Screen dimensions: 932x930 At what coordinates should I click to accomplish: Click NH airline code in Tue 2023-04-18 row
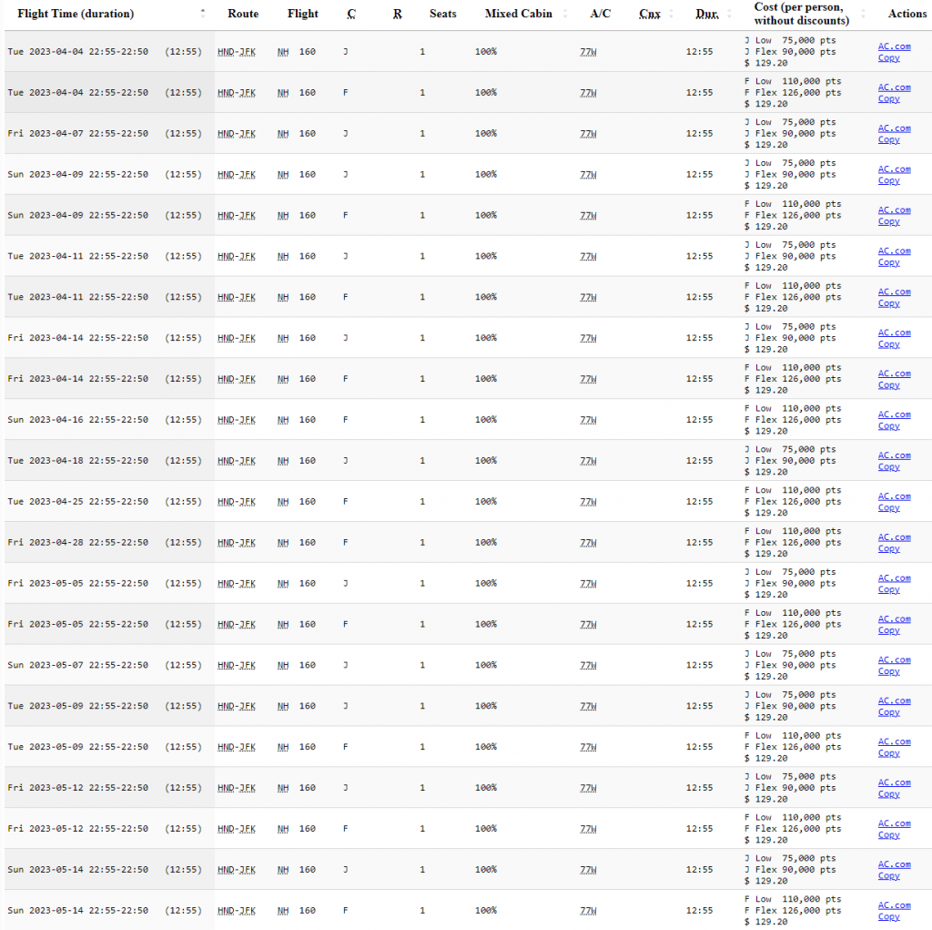tap(283, 461)
